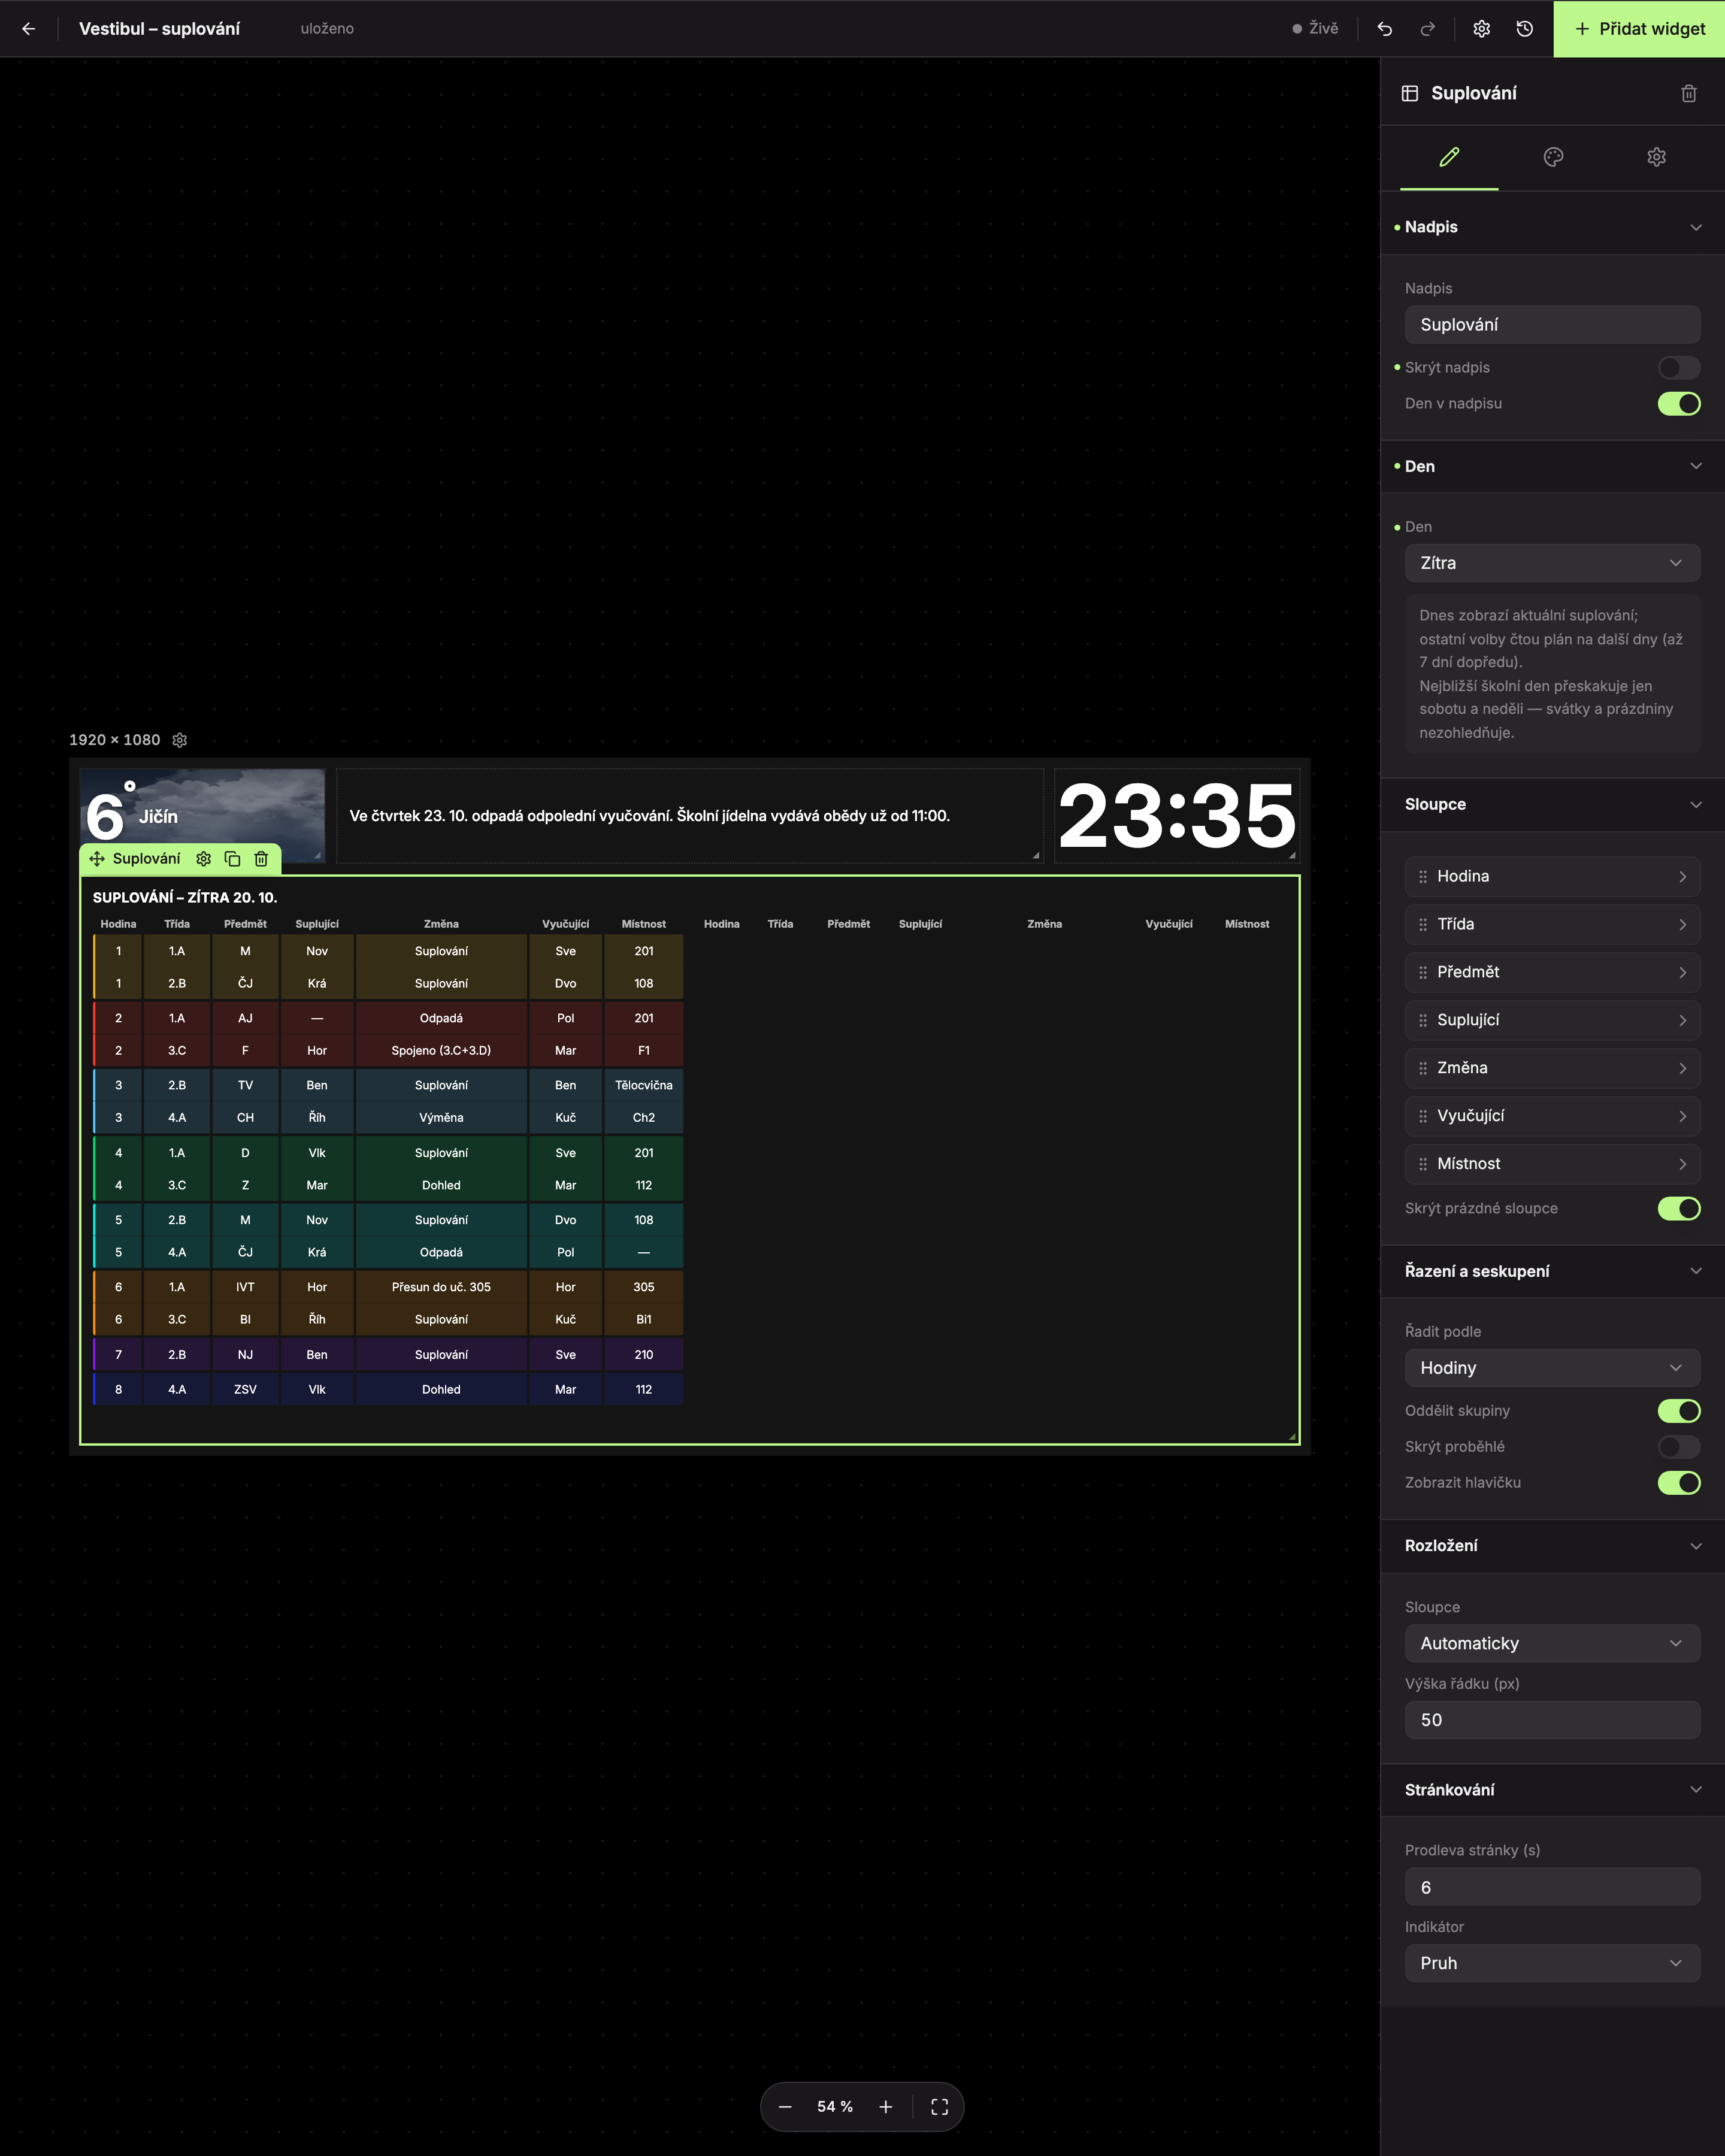Open the Suplující column row

1552,1020
